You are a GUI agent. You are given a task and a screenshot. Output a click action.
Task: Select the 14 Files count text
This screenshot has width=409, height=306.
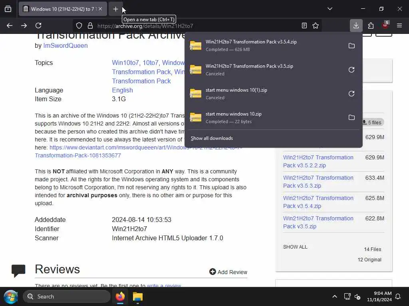[x=373, y=249]
